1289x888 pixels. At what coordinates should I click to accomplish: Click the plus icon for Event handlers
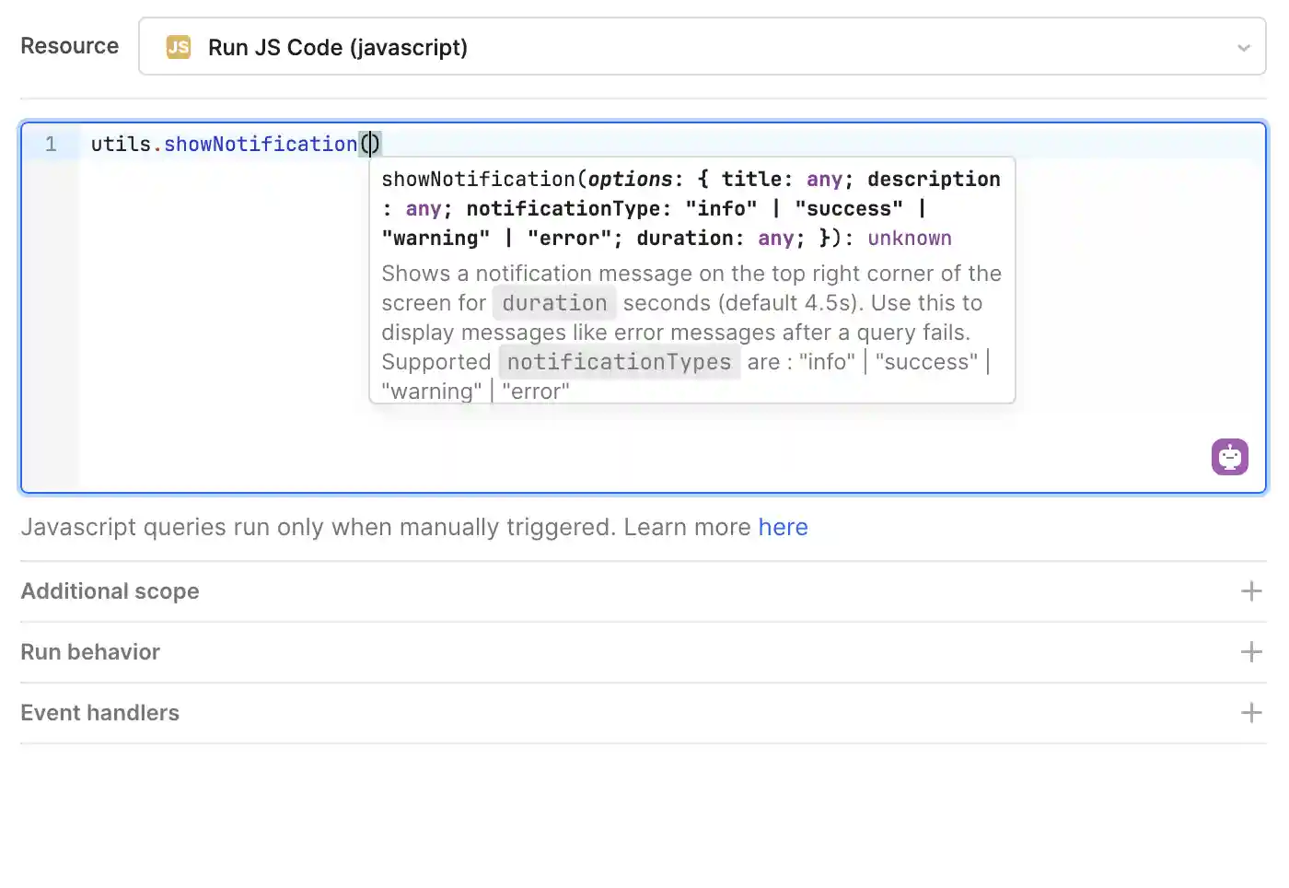coord(1250,713)
